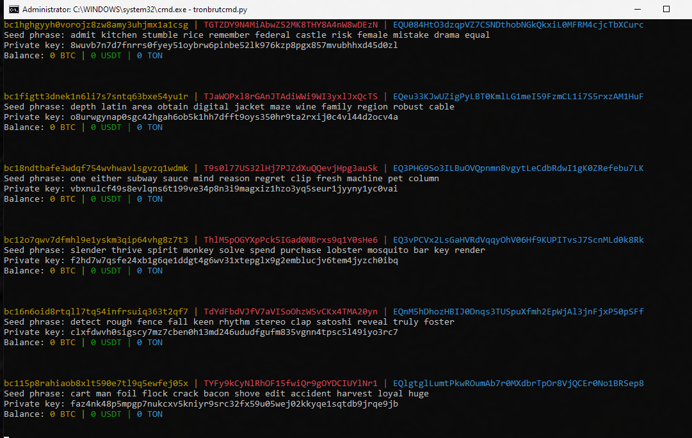
Task: Click the red address starting with TJaWOPxl8
Action: tap(291, 97)
